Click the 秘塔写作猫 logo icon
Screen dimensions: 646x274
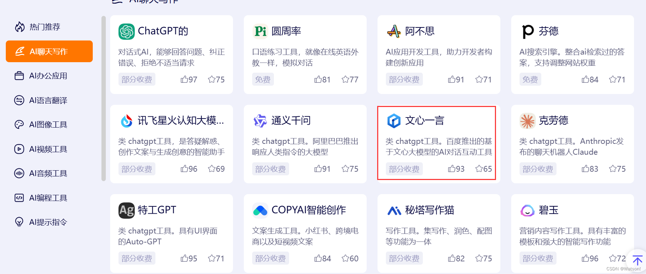(x=394, y=210)
